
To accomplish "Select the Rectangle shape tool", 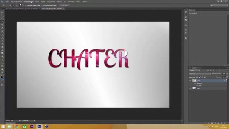I will (x=2, y=66).
